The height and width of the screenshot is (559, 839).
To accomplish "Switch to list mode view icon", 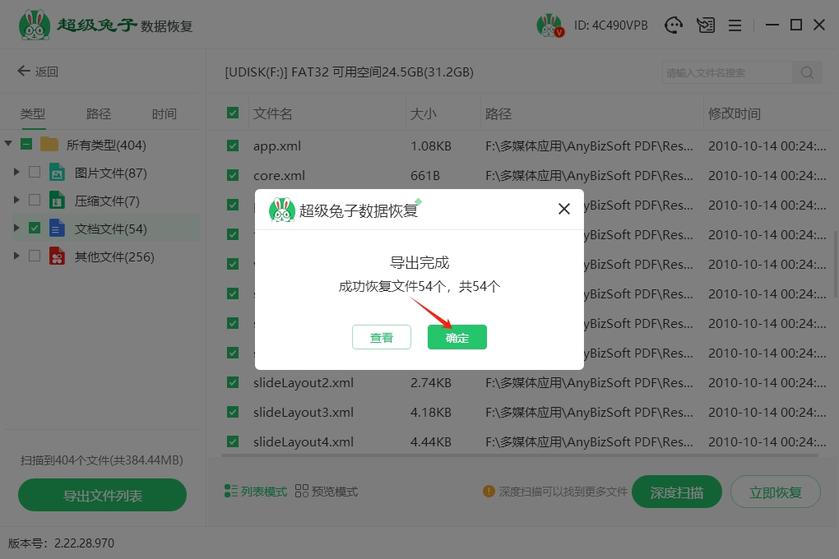I will [x=231, y=492].
